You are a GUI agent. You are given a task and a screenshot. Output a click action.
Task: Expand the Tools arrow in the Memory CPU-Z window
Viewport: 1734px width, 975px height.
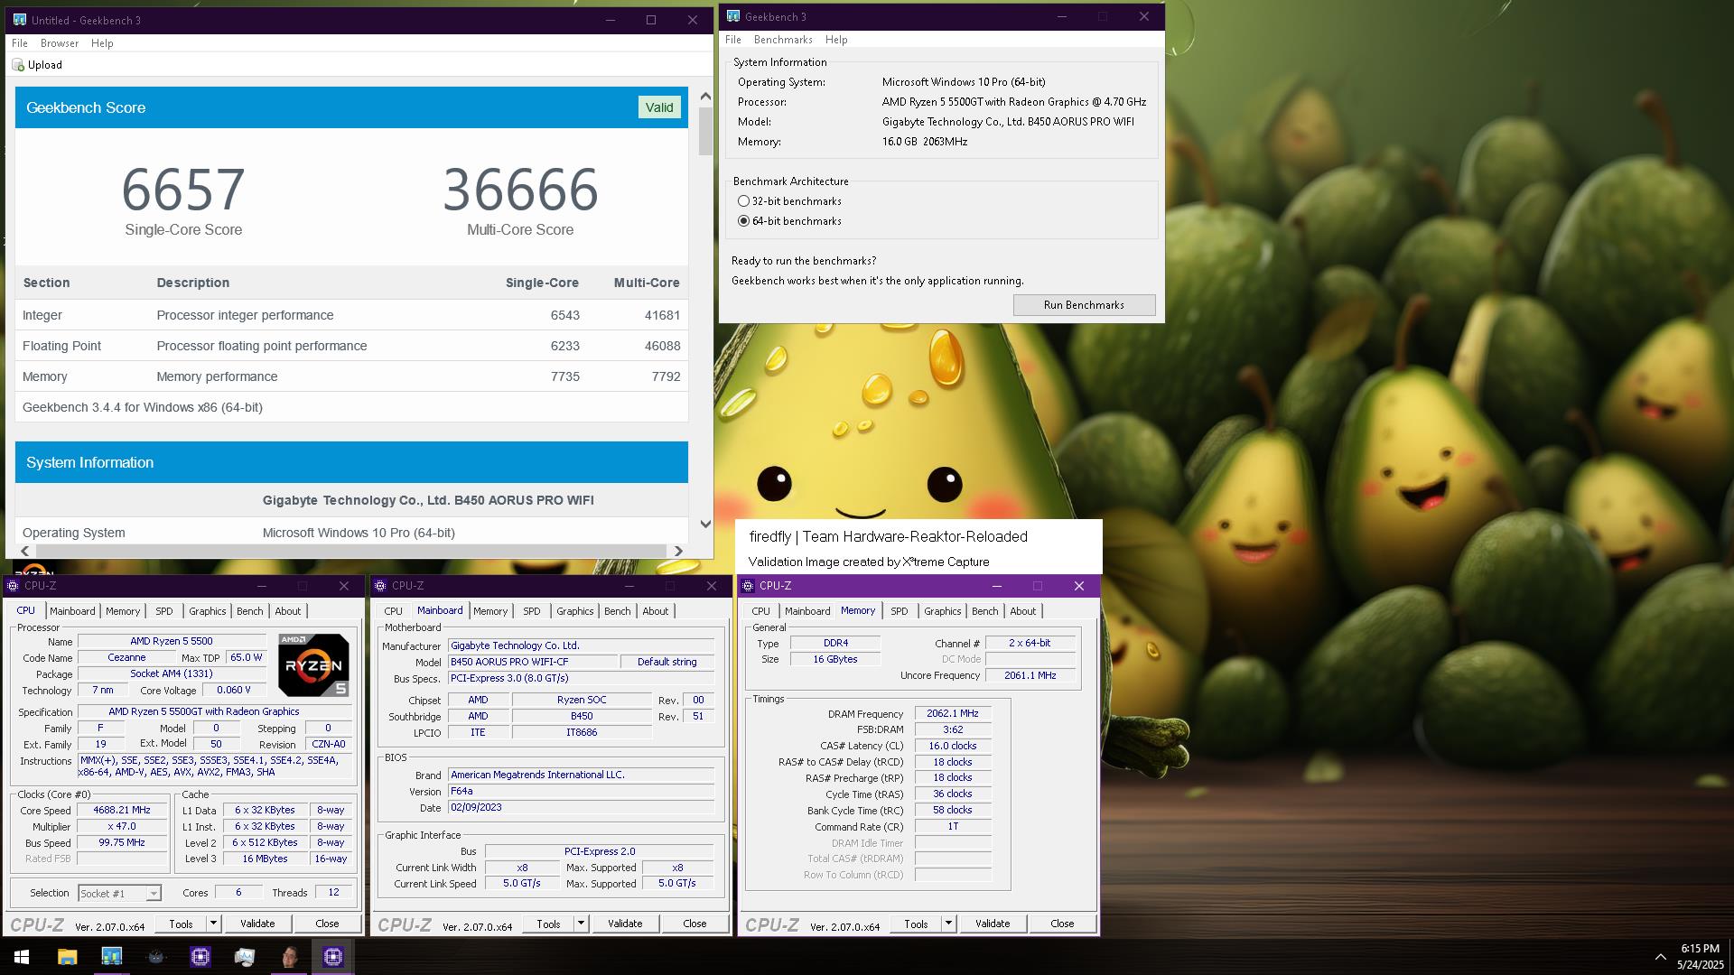pos(948,924)
